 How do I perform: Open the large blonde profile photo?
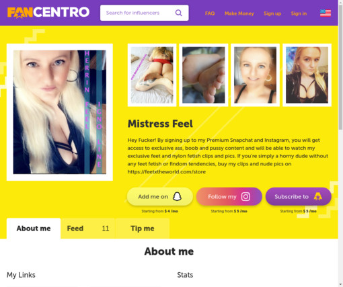pos(60,112)
